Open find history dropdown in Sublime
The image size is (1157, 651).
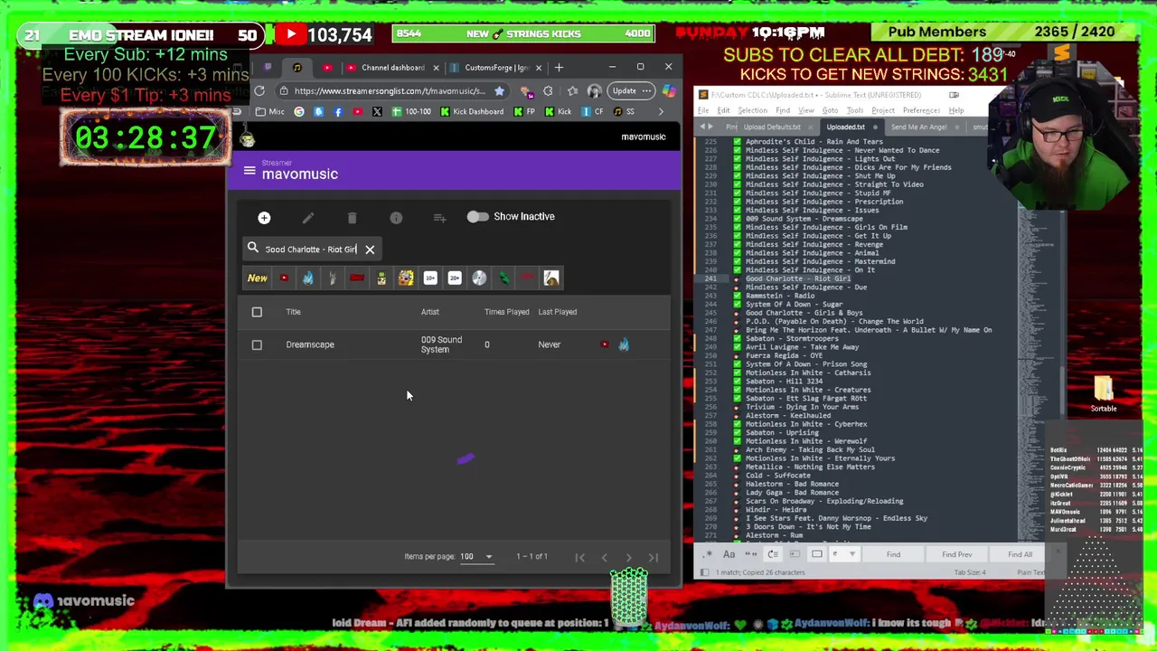coord(851,554)
